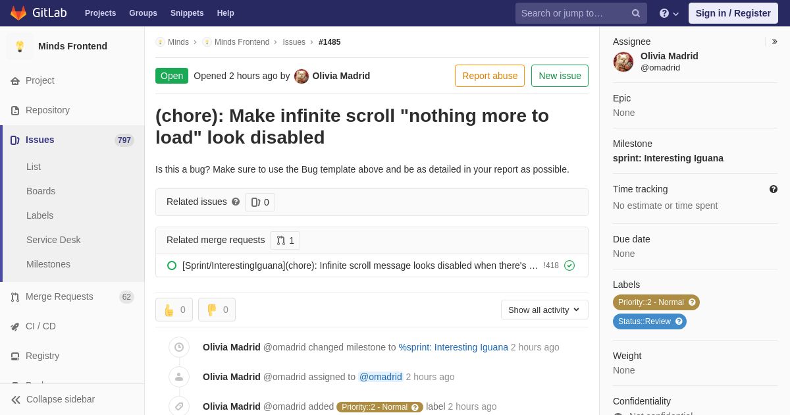
Task: Click the pipeline passed check icon
Action: click(x=569, y=265)
